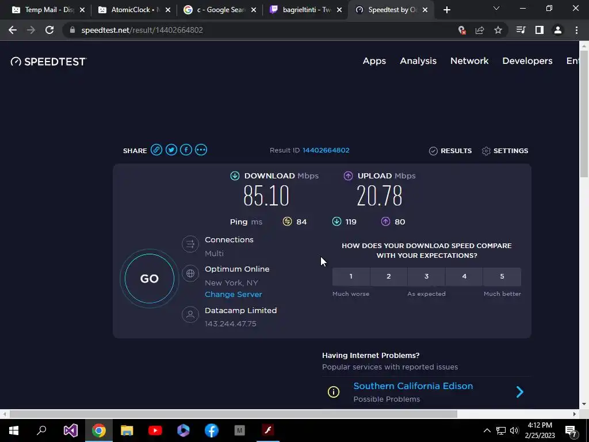Open Windows taskbar search

(41, 430)
